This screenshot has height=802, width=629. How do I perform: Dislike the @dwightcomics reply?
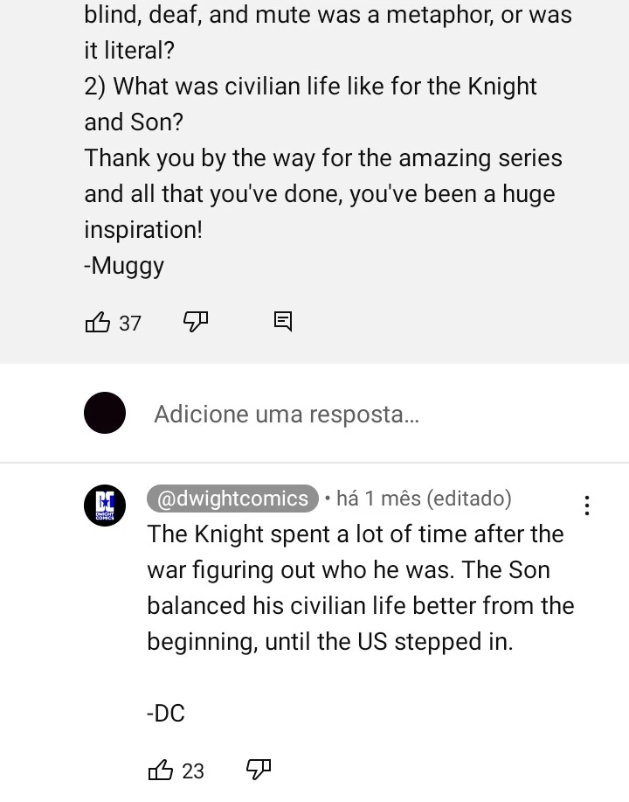259,770
